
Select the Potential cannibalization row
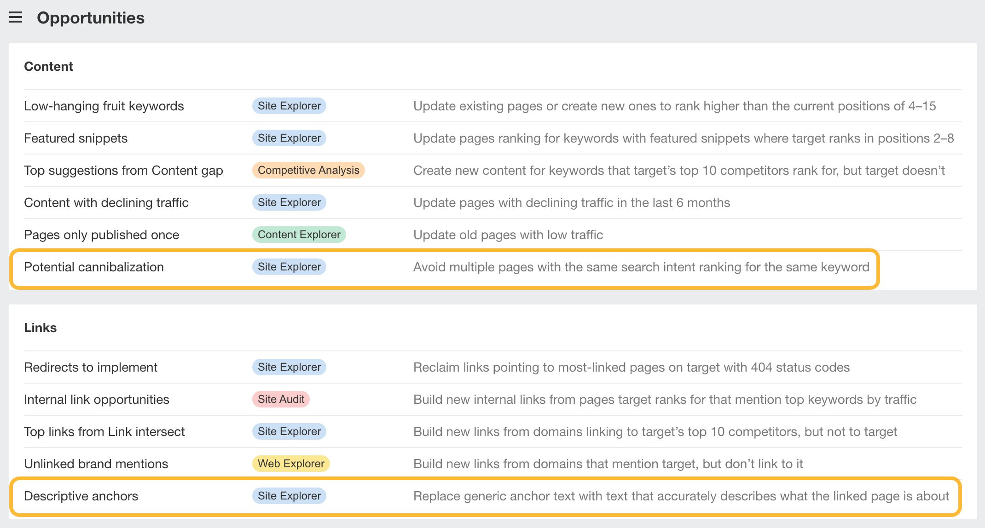[94, 267]
